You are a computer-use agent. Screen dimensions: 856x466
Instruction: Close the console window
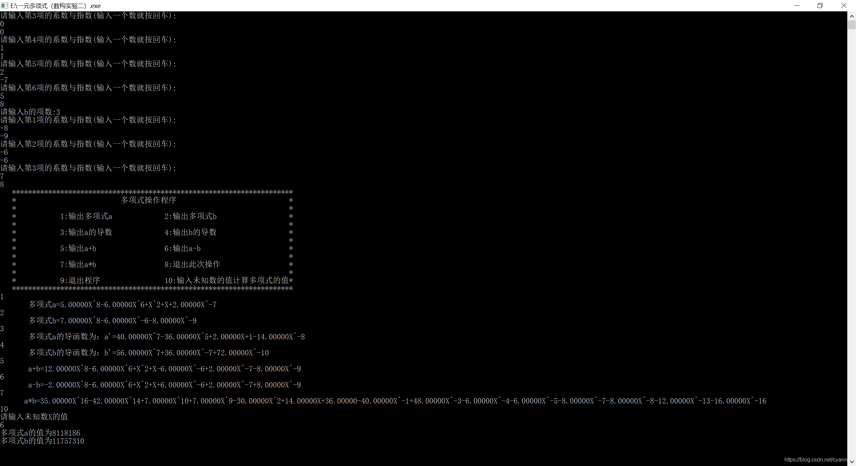pyautogui.click(x=844, y=6)
